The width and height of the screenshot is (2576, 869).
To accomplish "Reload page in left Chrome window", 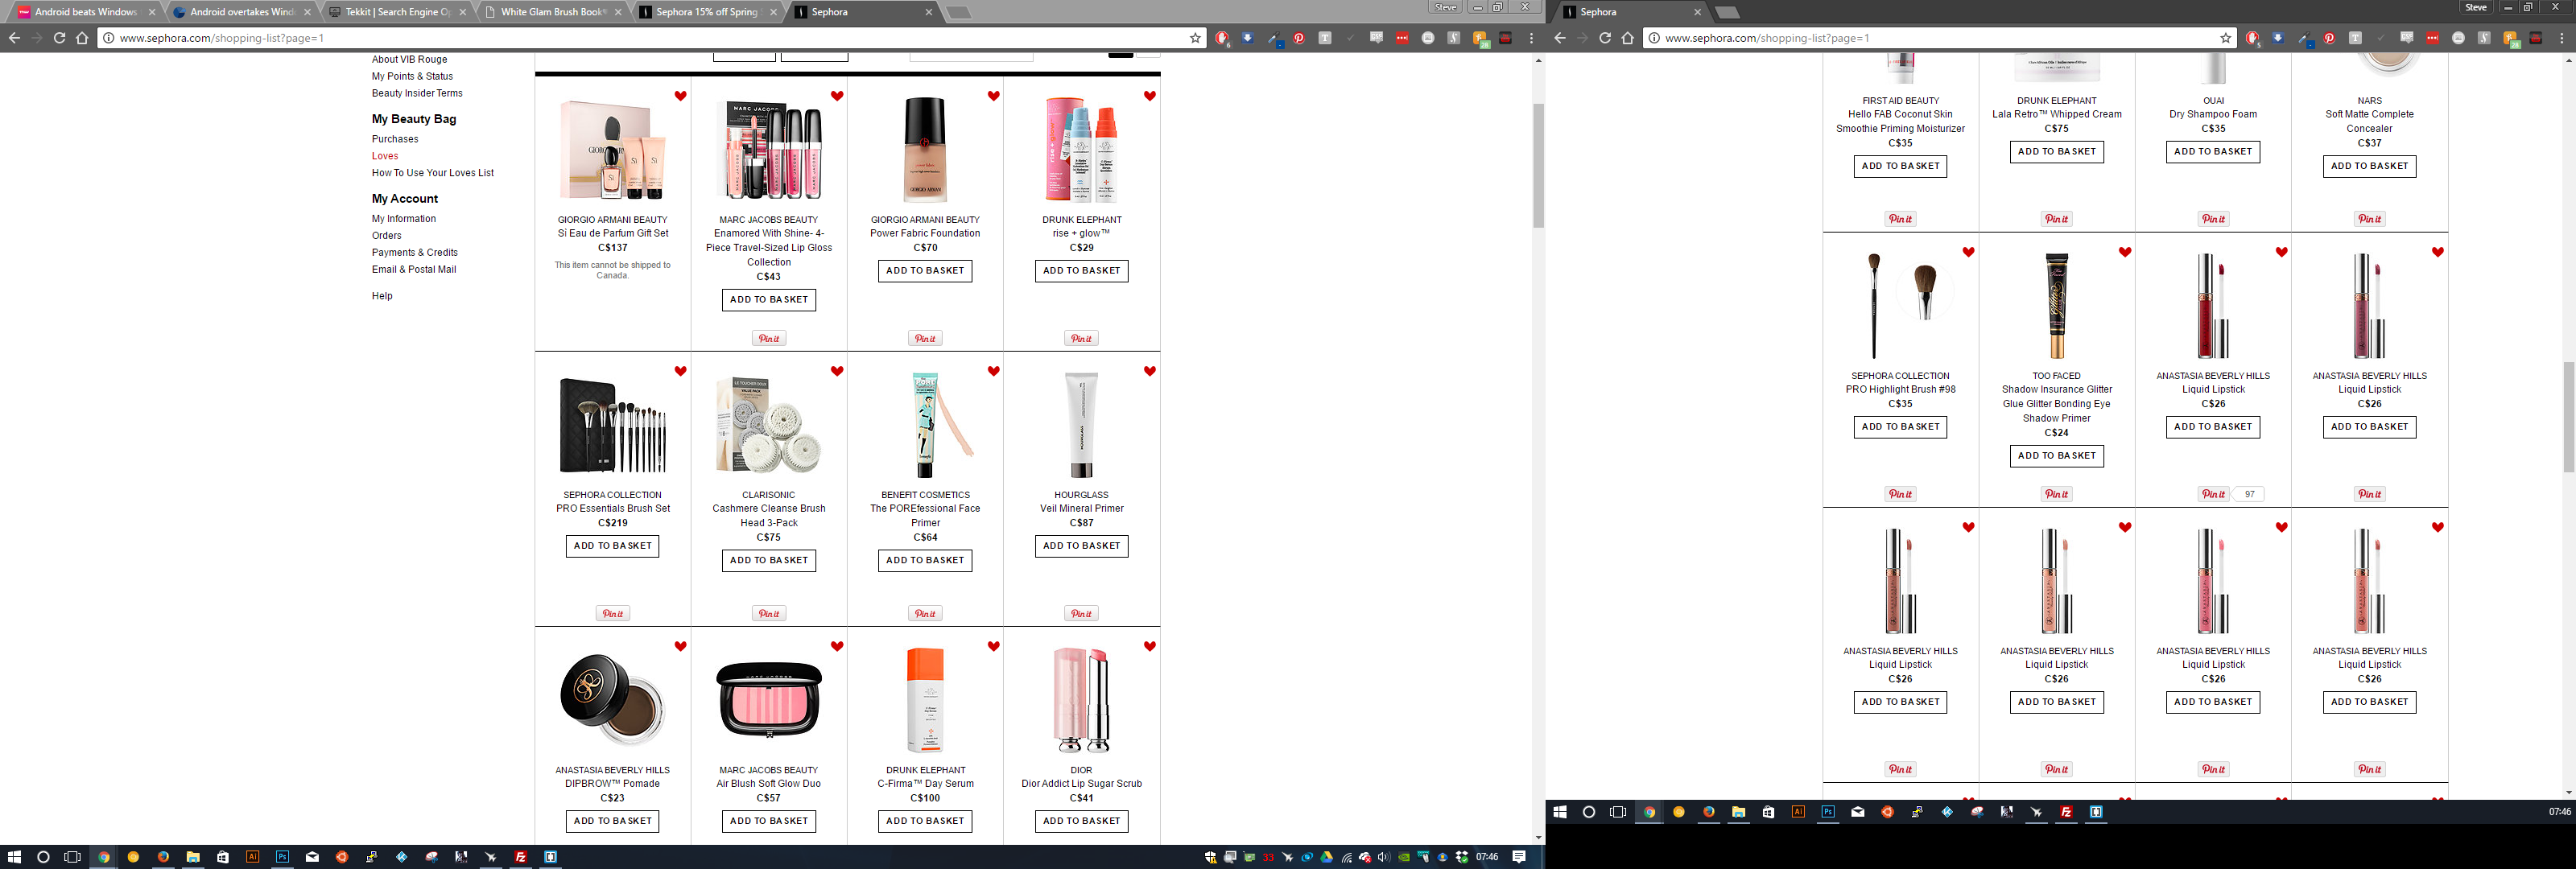I will pyautogui.click(x=59, y=38).
